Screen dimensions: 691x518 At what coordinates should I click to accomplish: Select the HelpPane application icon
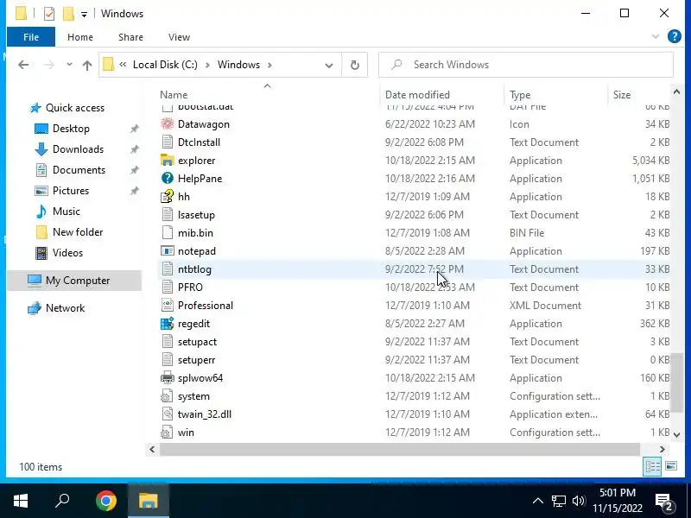(x=167, y=179)
